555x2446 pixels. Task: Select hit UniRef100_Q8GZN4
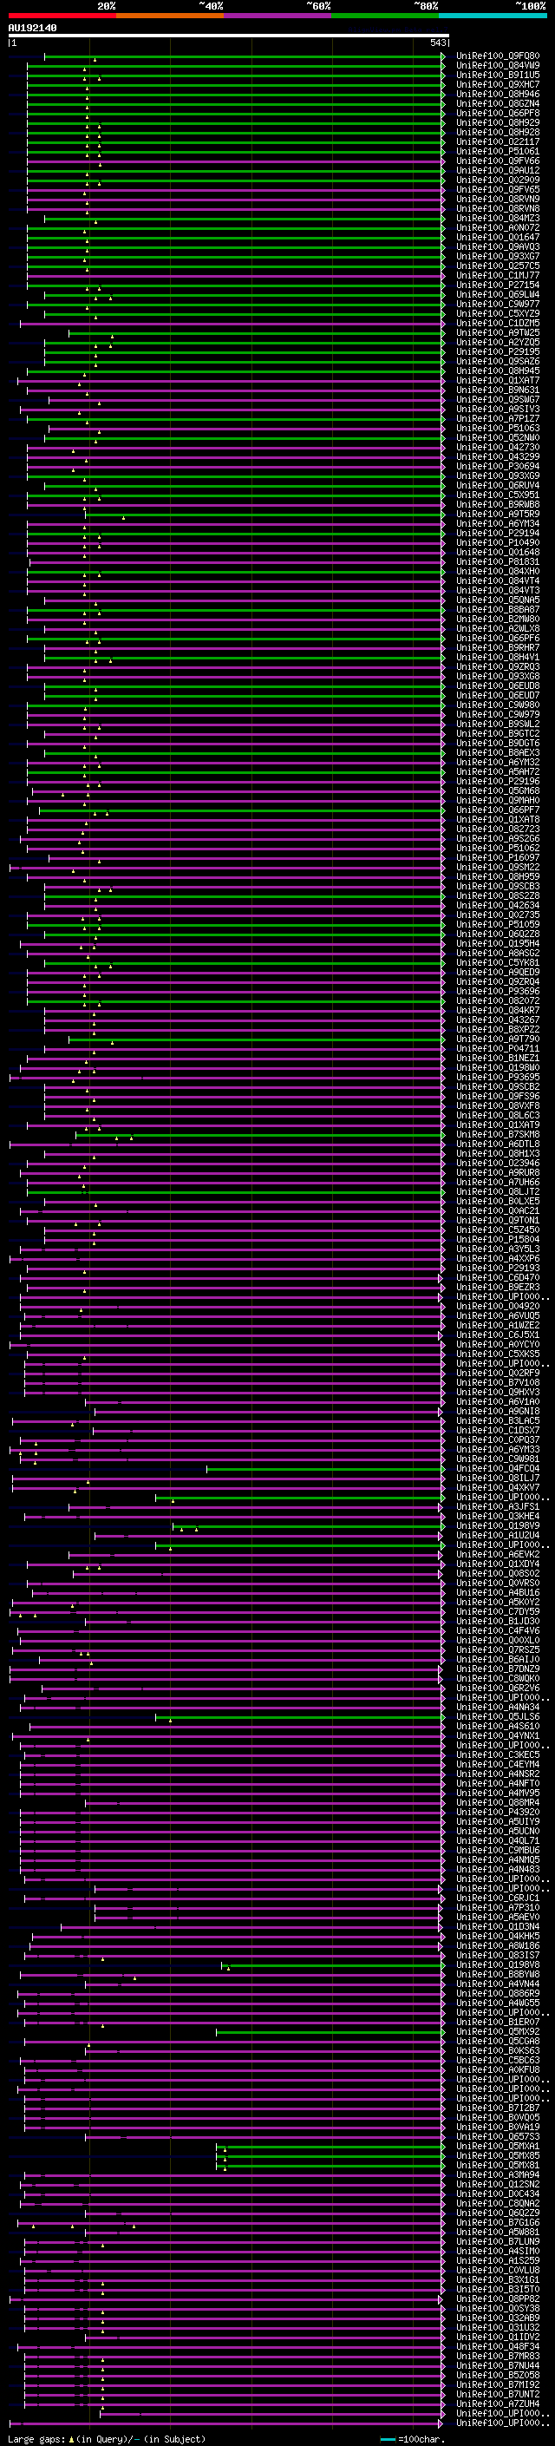pos(498,103)
